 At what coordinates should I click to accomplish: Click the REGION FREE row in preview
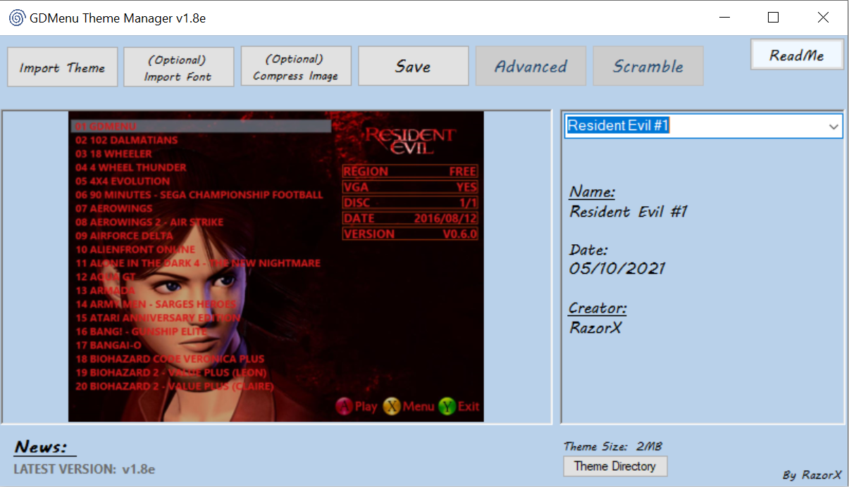[410, 171]
